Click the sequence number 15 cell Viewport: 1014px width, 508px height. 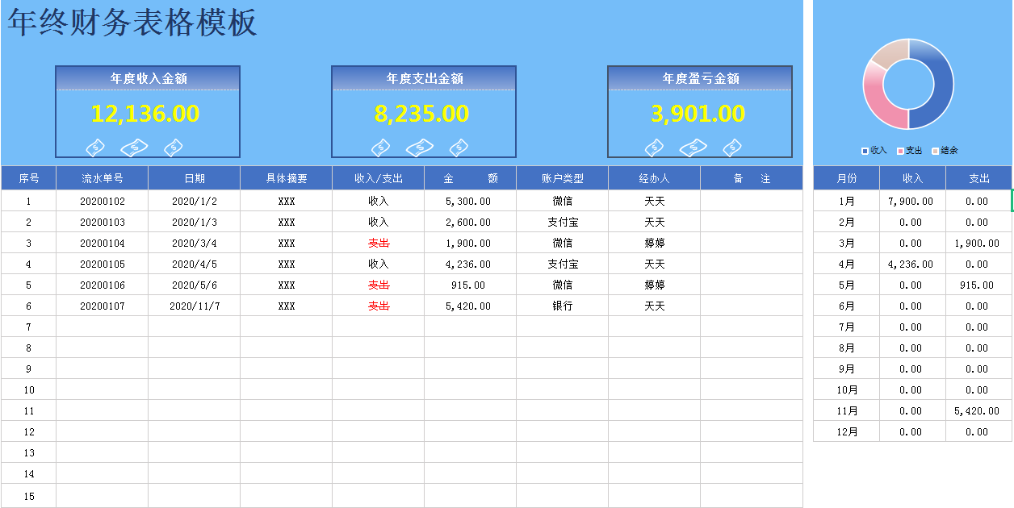click(29, 496)
